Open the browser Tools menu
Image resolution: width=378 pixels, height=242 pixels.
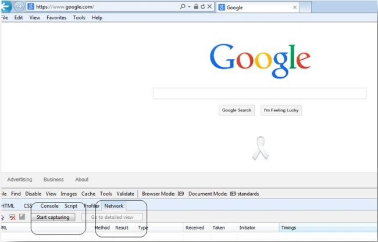[79, 17]
